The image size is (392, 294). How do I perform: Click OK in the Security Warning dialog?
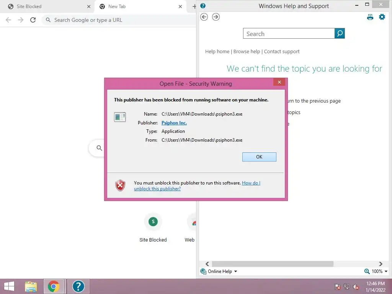click(259, 157)
